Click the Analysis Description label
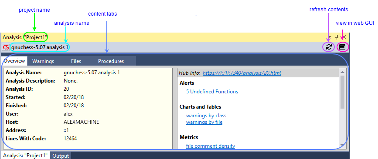Image resolution: width=378 pixels, height=159 pixels. click(x=31, y=81)
